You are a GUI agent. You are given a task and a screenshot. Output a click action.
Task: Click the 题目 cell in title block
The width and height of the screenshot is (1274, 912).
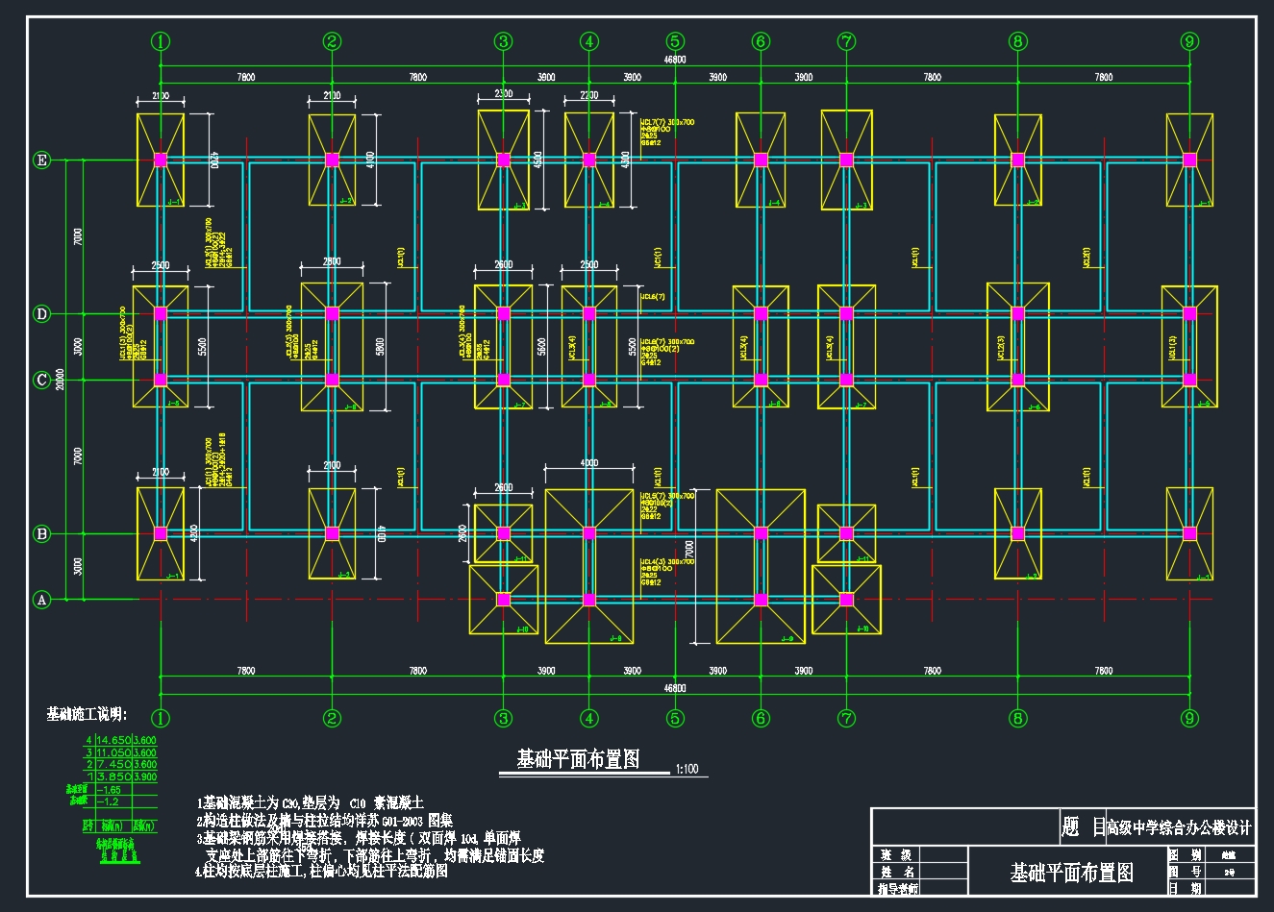(x=1082, y=827)
